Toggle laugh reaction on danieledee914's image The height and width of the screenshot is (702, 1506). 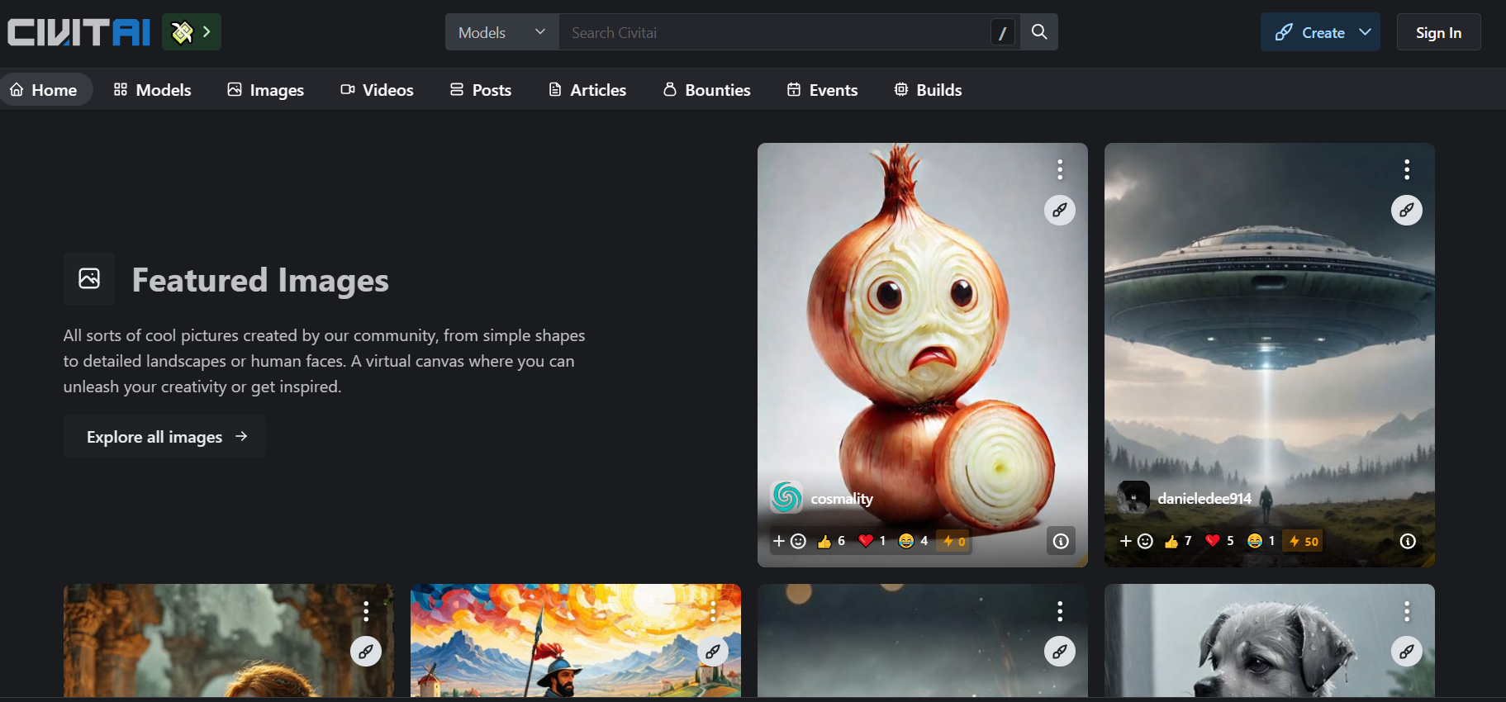click(1261, 541)
